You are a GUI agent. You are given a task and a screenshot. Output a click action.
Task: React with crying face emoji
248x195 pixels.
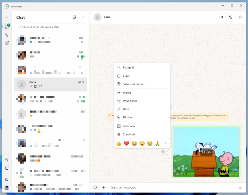click(x=150, y=144)
